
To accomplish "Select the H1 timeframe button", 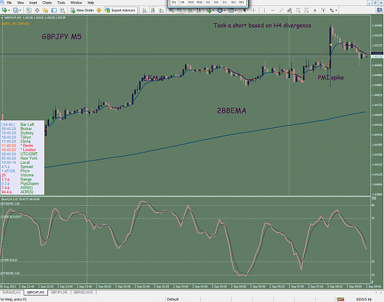I will (x=208, y=2).
